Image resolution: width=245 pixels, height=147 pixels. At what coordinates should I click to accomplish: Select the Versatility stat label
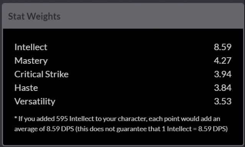coord(35,102)
